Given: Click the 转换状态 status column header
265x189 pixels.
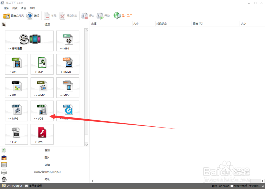Looking at the screenshot, I should tap(173, 24).
